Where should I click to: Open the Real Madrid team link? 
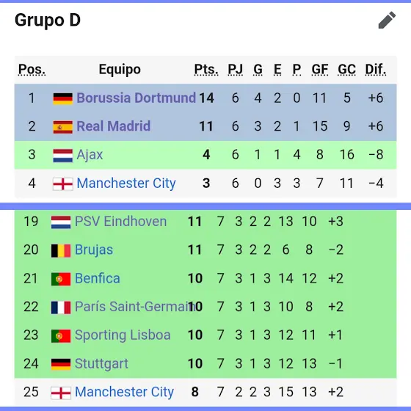click(x=114, y=126)
